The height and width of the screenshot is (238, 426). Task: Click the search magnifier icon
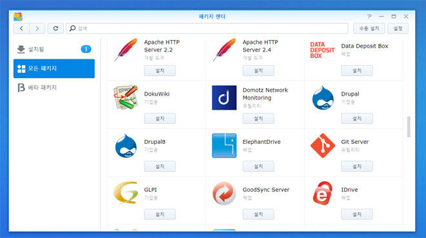click(x=72, y=28)
